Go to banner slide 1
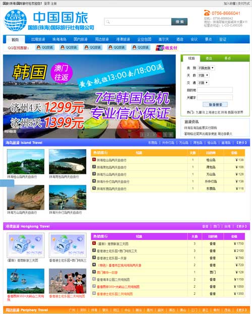The image size is (252, 314). pos(142,135)
